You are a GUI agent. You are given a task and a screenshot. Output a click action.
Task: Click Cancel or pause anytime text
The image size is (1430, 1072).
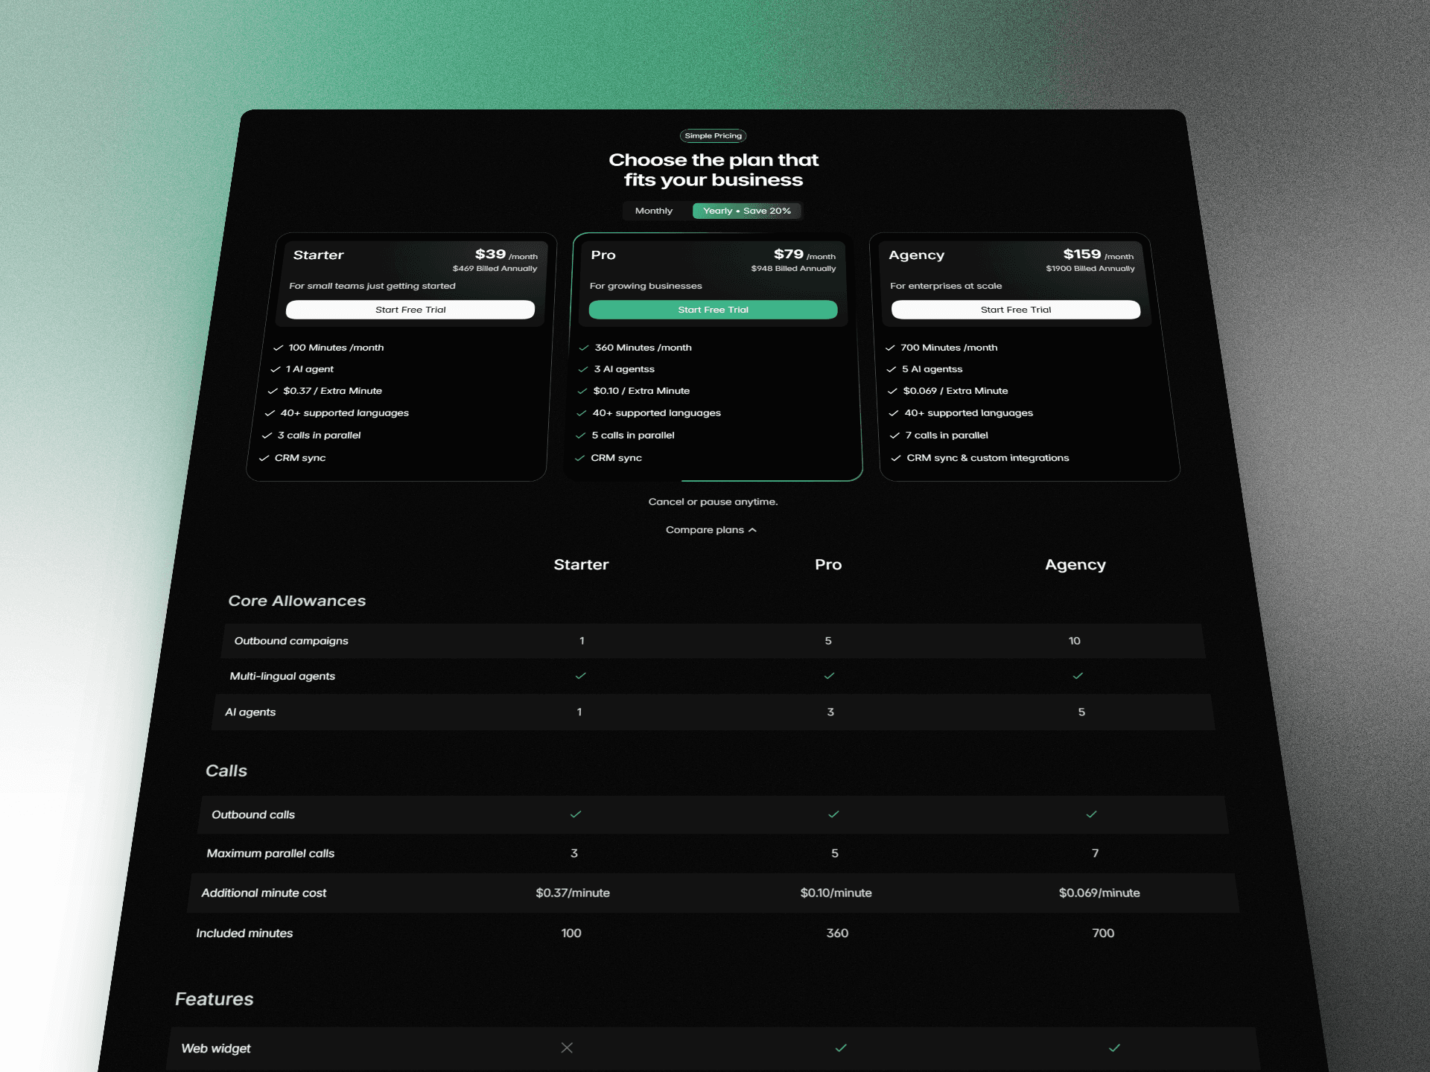[713, 502]
